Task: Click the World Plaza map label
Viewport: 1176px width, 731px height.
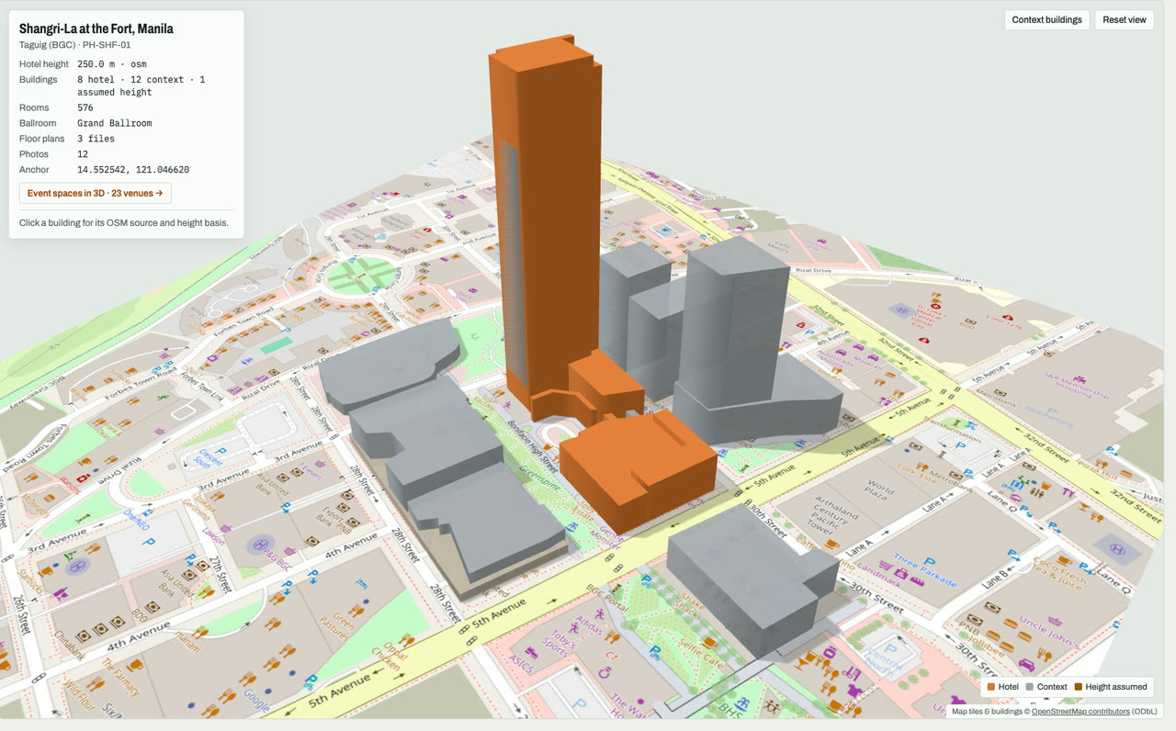Action: [879, 488]
